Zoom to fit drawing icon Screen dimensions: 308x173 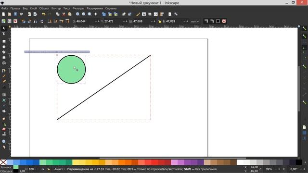83,14
